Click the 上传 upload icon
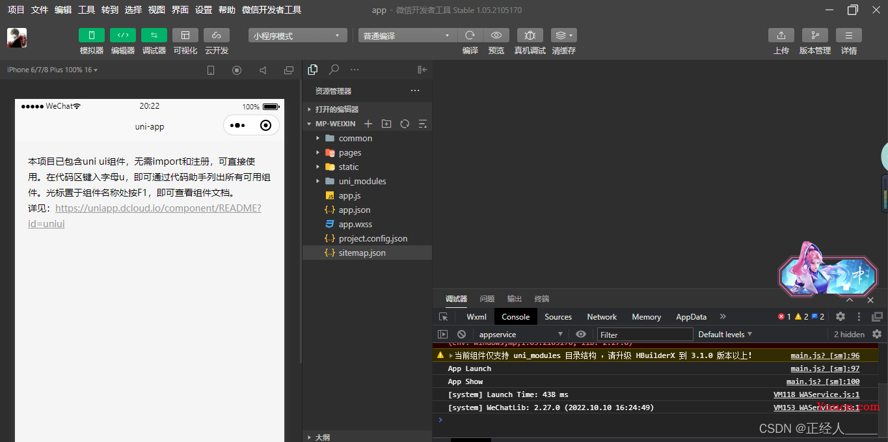888x442 pixels. 781,35
